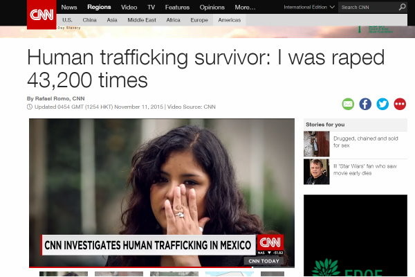This screenshot has height=277, width=415.
Task: Click the CNN logo in the header
Action: (x=41, y=15)
